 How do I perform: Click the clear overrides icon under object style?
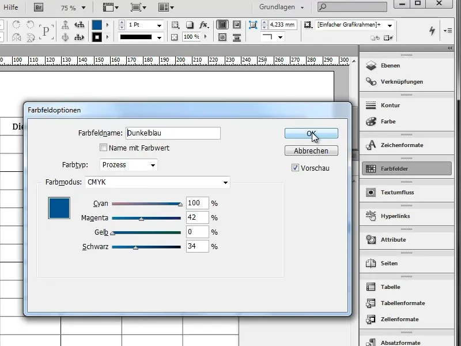[388, 37]
